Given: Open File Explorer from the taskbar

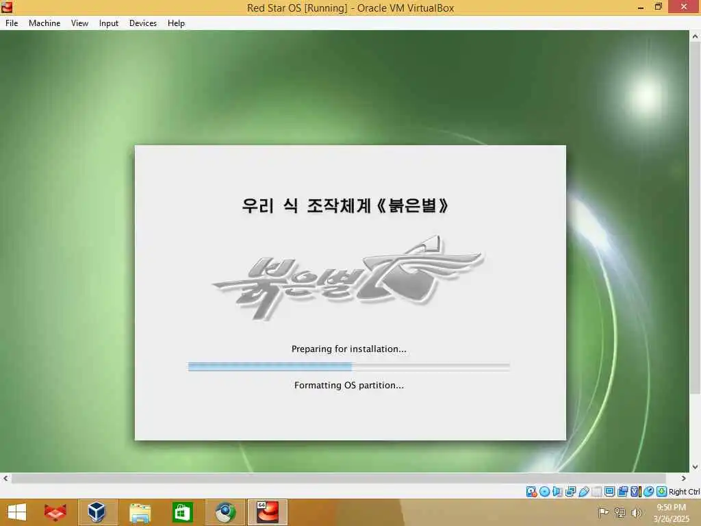Looking at the screenshot, I should 140,512.
